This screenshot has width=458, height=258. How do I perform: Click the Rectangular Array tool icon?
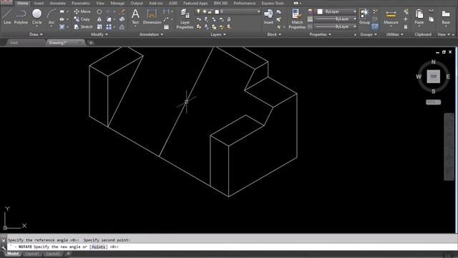tap(109, 27)
